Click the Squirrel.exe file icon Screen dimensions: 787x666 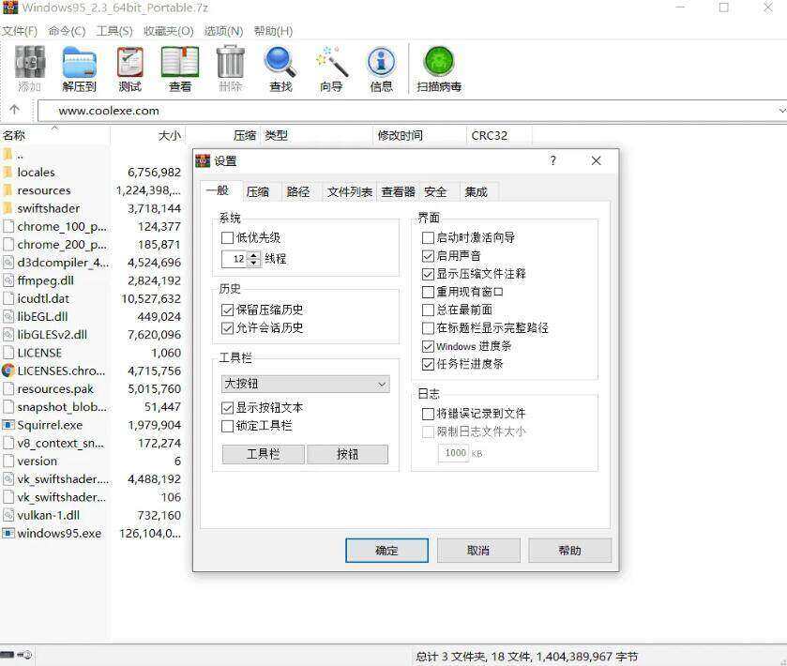pyautogui.click(x=8, y=425)
